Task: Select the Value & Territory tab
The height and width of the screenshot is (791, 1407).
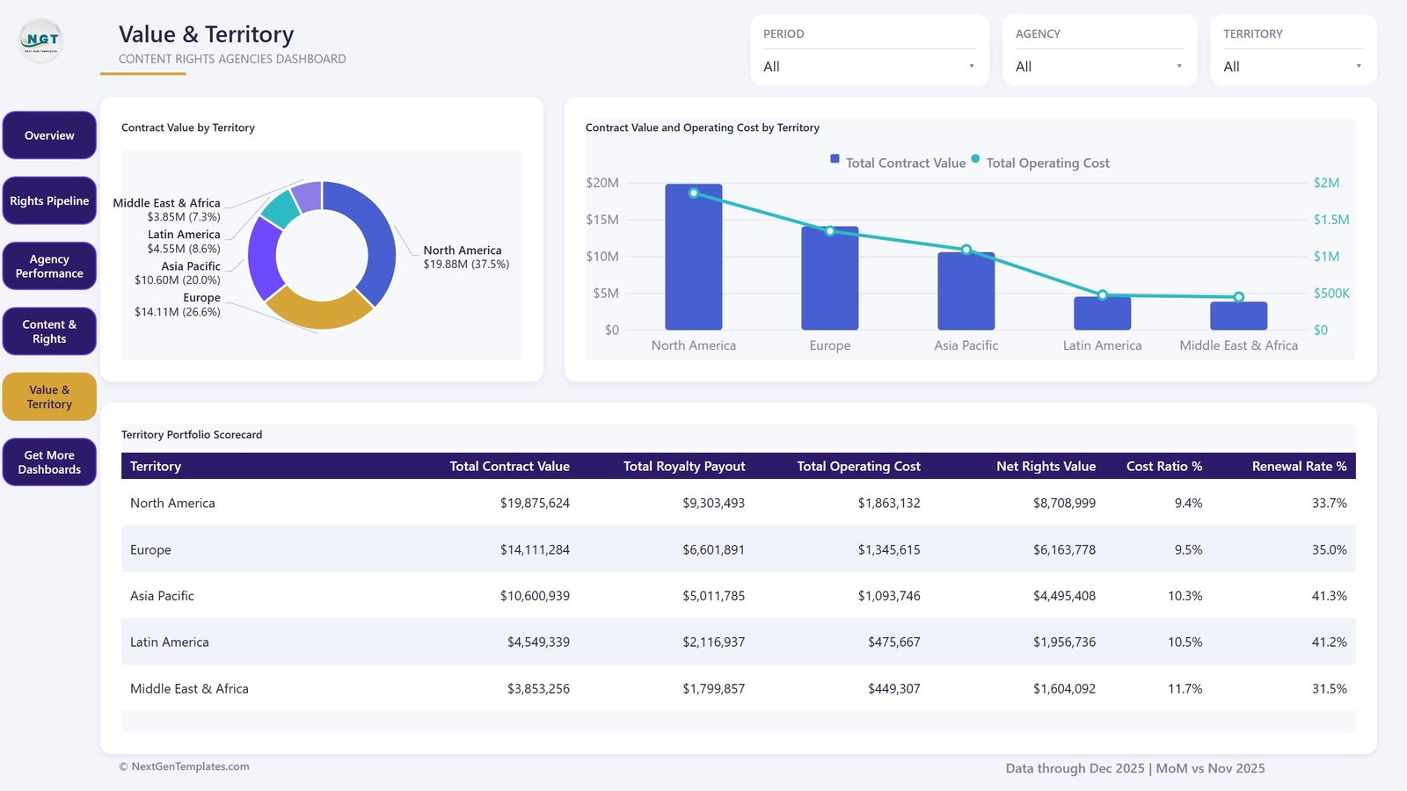Action: [x=49, y=397]
